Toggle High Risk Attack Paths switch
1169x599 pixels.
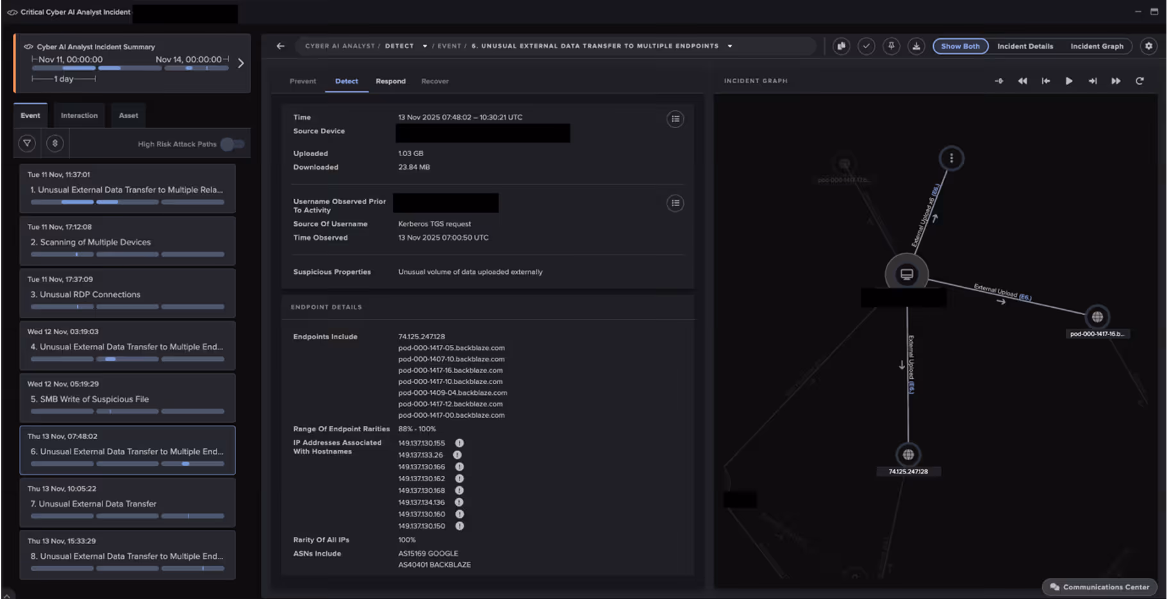pos(233,144)
